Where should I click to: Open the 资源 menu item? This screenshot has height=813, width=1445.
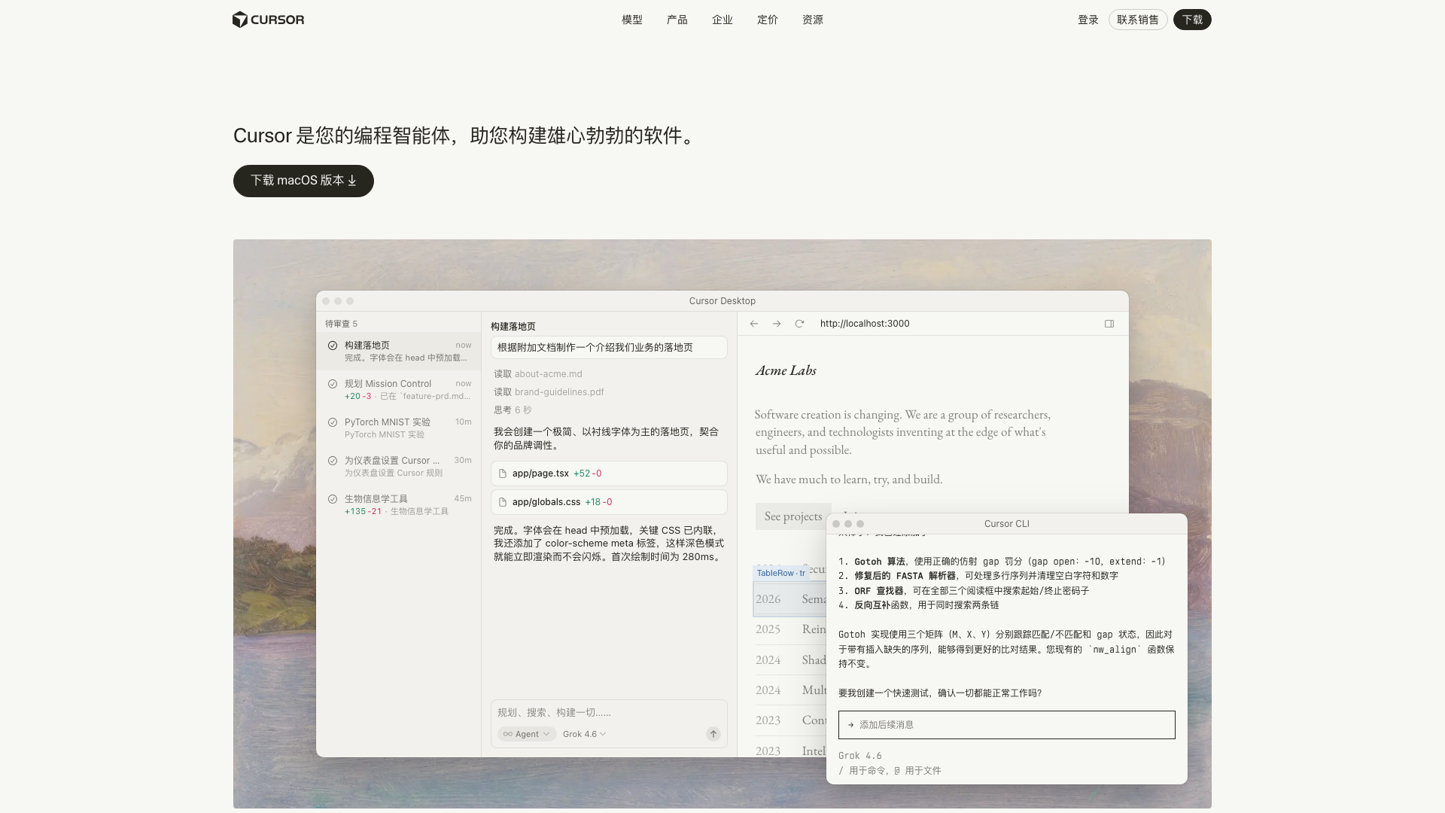(813, 20)
